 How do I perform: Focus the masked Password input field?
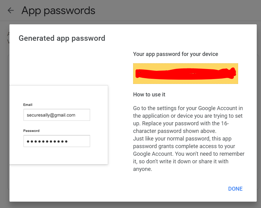coord(57,141)
